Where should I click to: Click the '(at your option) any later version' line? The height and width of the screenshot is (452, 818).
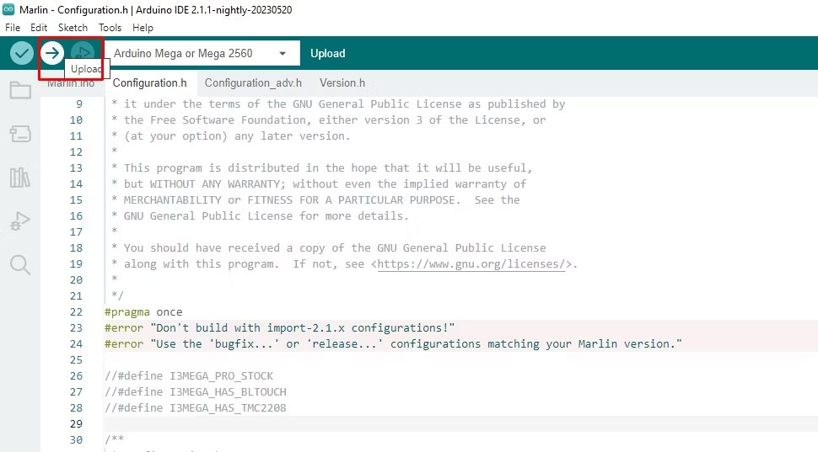[x=231, y=136]
